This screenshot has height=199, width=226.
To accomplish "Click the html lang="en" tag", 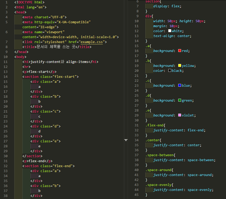I will tap(31, 7).
